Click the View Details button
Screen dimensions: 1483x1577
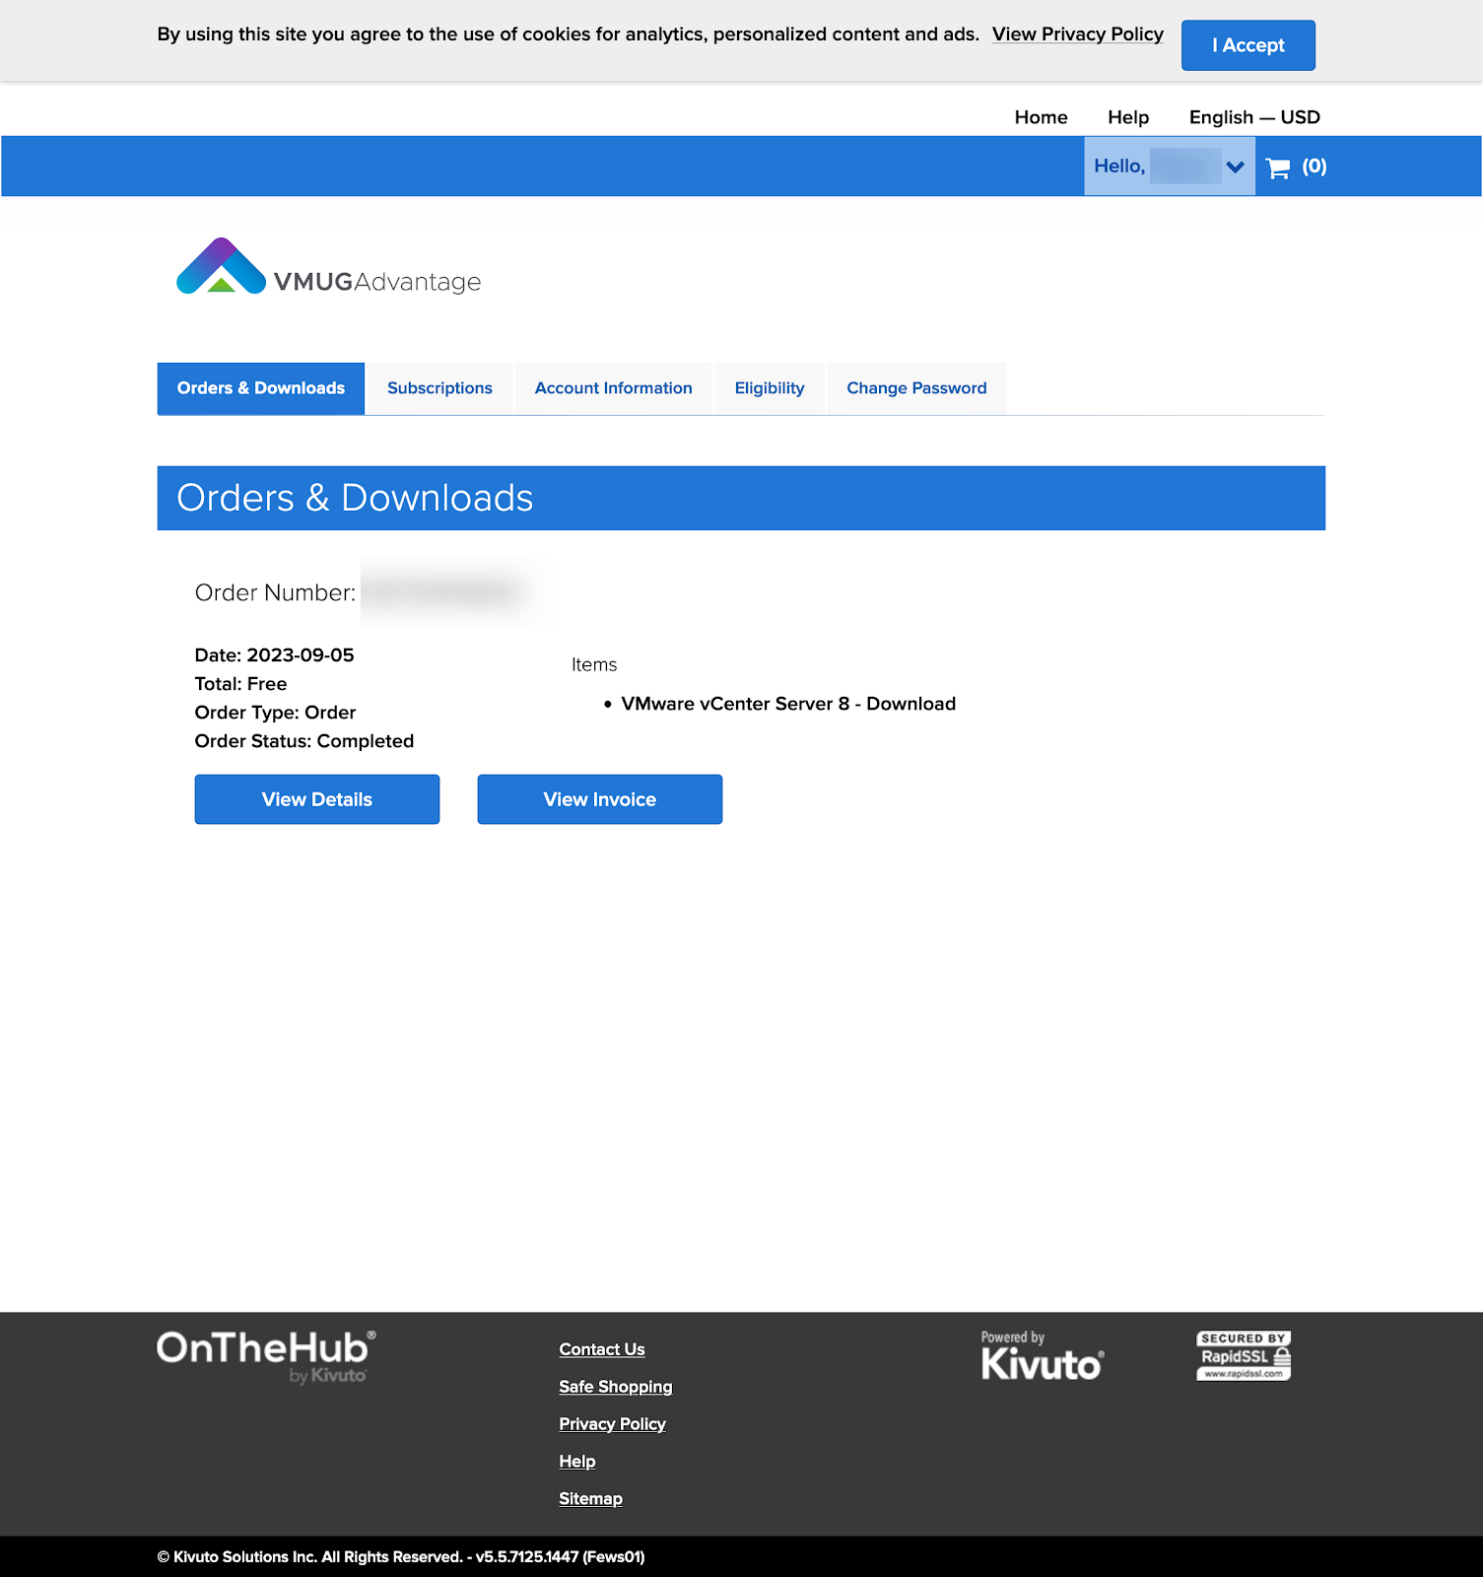(x=317, y=799)
